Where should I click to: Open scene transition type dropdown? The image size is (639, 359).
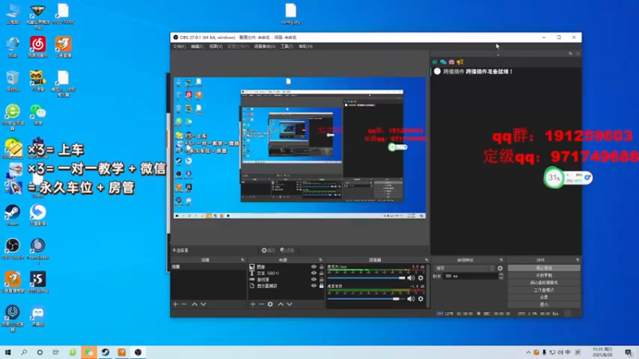[465, 268]
